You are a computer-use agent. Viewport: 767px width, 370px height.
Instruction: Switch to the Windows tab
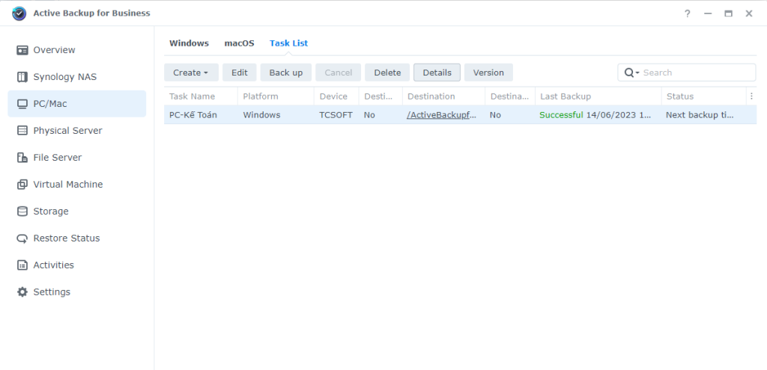point(189,43)
